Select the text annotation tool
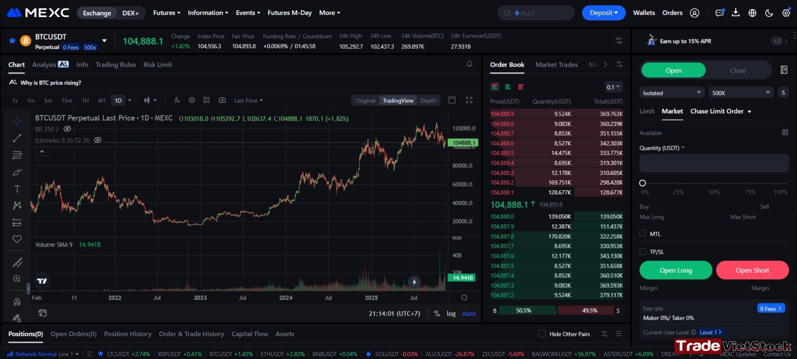The height and width of the screenshot is (359, 797). 17,189
